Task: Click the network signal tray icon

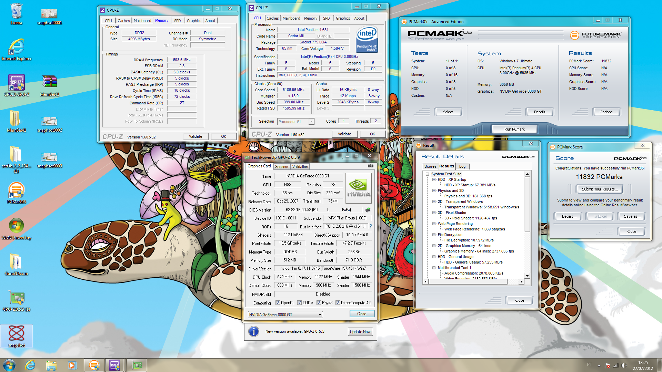Action: [x=615, y=365]
